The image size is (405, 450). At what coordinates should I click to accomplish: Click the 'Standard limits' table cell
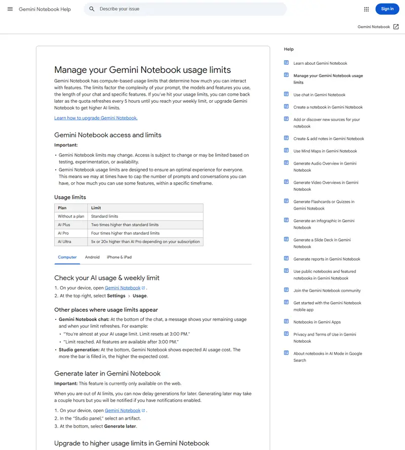tap(145, 216)
